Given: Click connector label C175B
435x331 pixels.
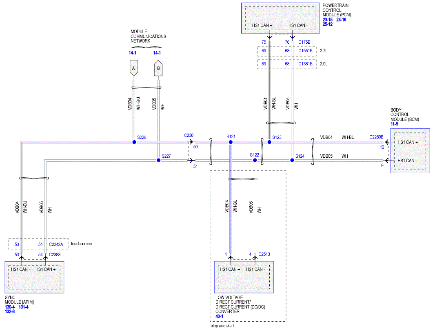Looking at the screenshot, I should click(x=304, y=42).
